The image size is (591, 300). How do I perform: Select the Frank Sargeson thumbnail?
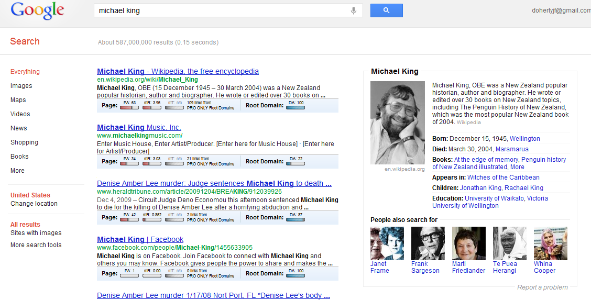(x=428, y=243)
